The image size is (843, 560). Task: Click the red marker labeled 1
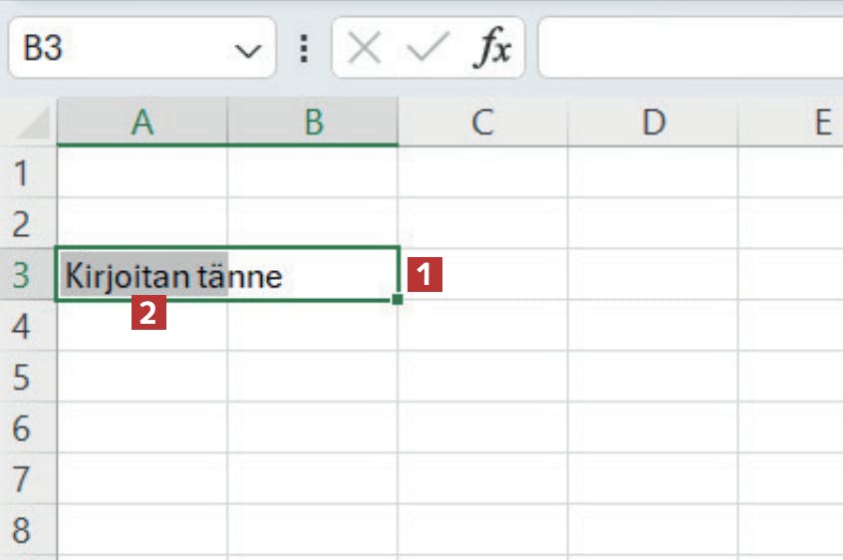425,275
